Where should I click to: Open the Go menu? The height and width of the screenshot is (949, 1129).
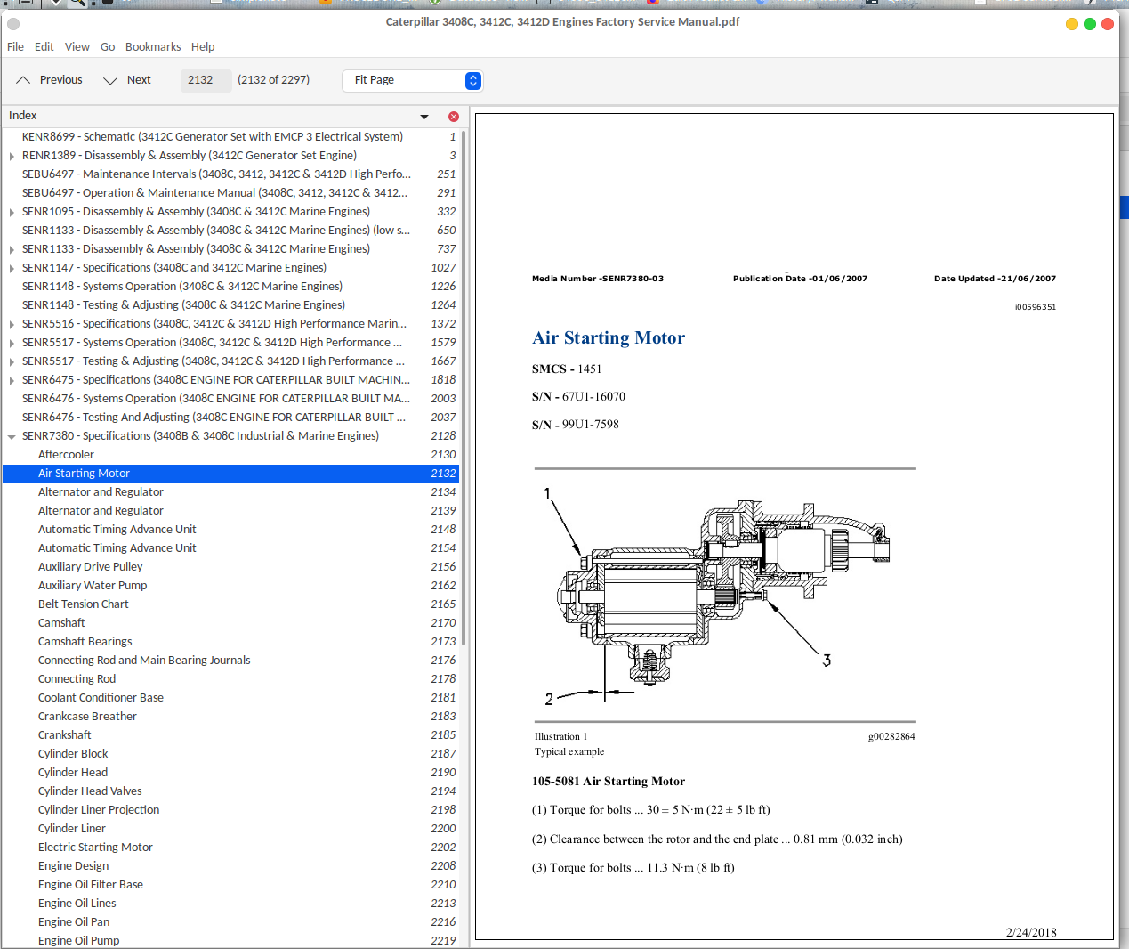click(107, 46)
